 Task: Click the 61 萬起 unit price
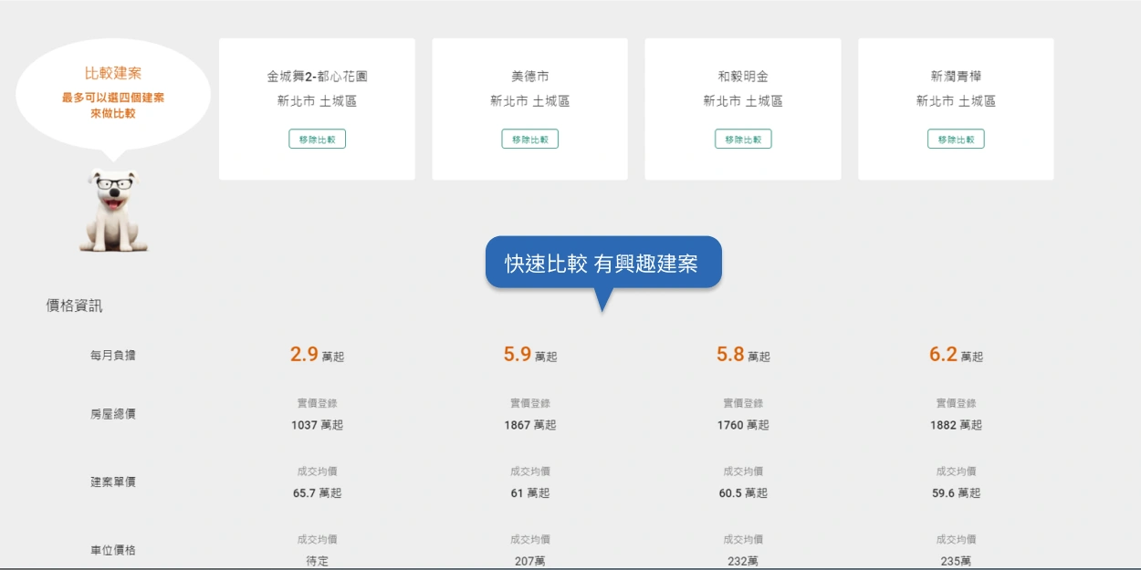pos(529,492)
